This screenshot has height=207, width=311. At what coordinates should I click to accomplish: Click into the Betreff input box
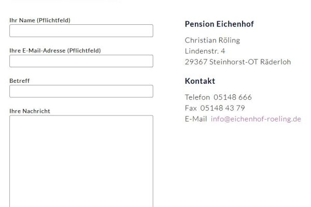[x=81, y=91]
